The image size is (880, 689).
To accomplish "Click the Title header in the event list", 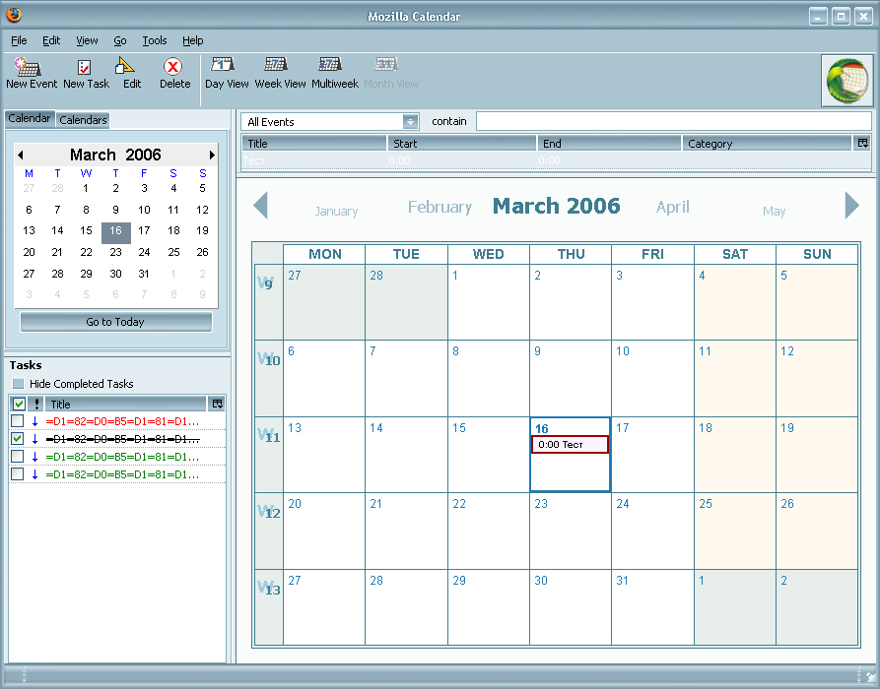I will [x=314, y=144].
